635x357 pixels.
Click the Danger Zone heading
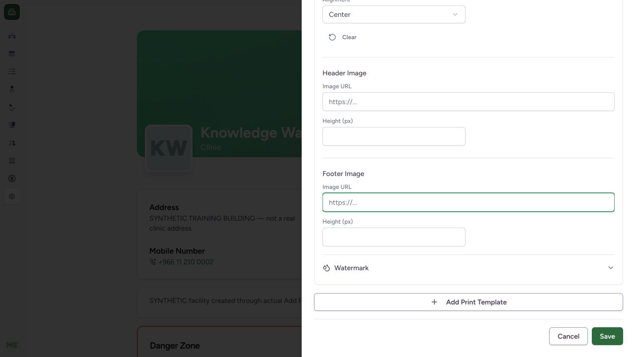point(175,346)
